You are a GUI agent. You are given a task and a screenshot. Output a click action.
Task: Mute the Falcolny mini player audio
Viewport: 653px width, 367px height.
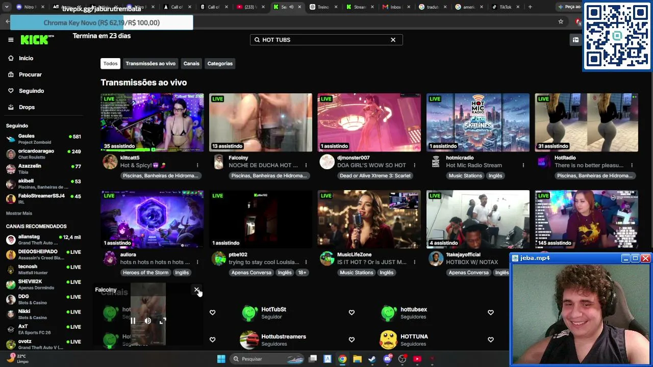tap(147, 321)
